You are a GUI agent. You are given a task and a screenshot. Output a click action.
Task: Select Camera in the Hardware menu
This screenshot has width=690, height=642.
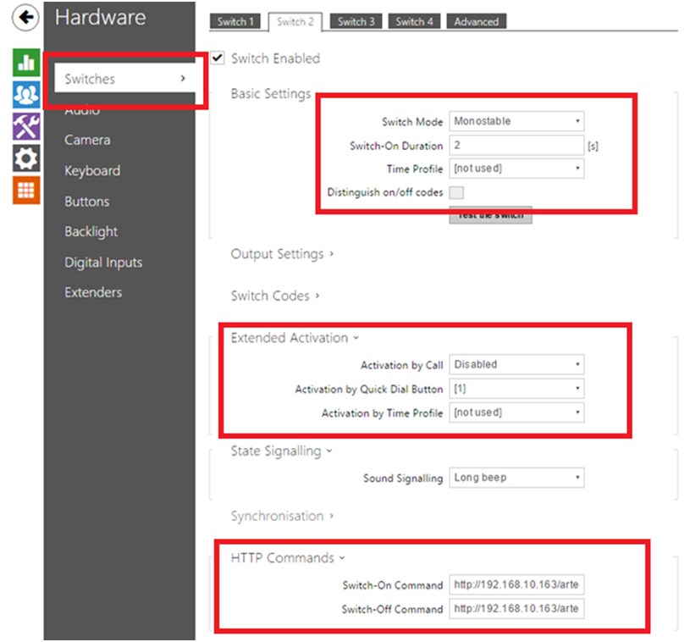click(x=87, y=140)
